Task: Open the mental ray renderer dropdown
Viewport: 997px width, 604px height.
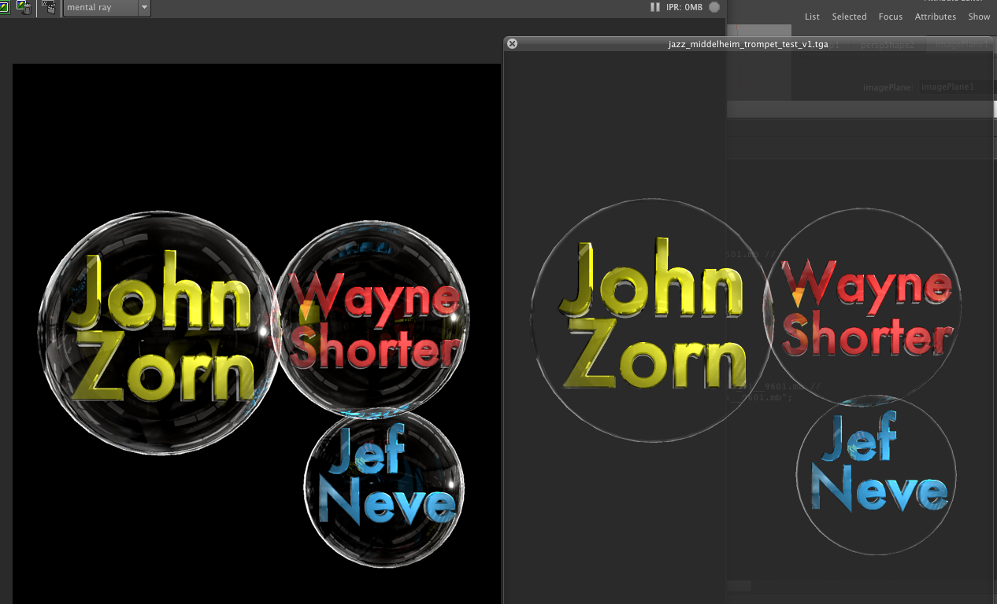Action: (107, 8)
